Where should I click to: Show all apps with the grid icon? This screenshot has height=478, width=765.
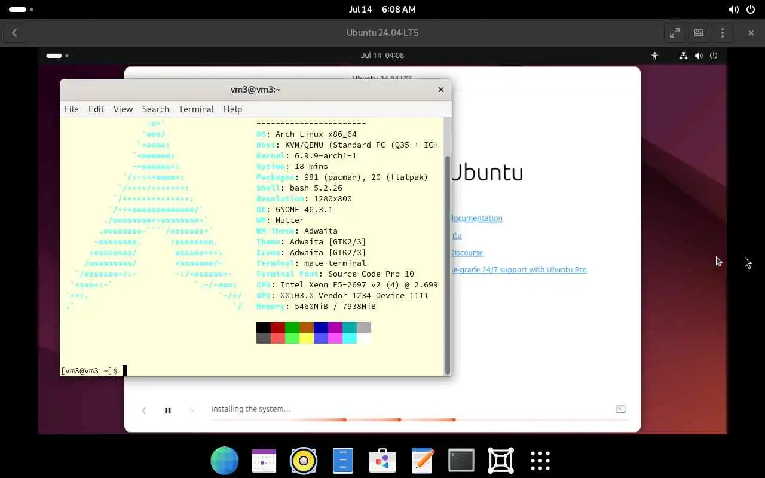point(540,461)
